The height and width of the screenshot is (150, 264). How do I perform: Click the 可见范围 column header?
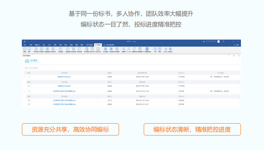click(x=220, y=73)
